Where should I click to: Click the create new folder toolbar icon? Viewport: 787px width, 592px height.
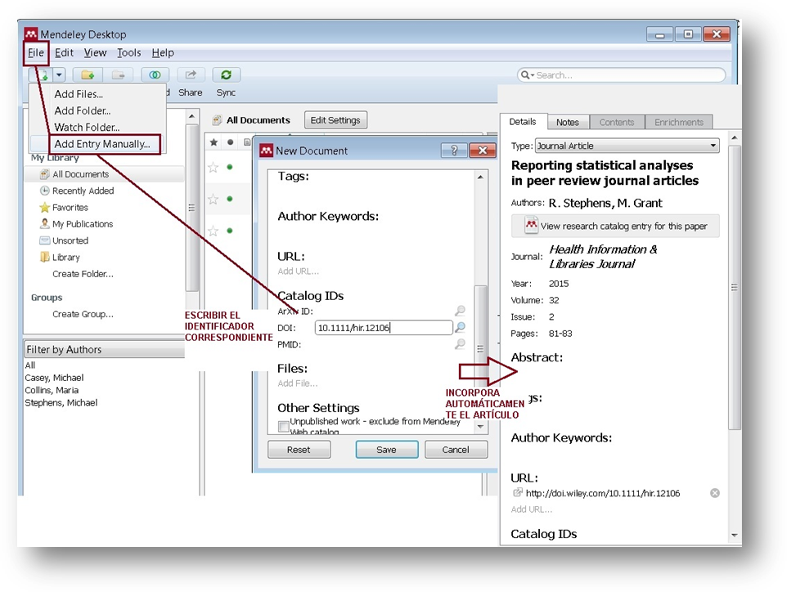(87, 75)
